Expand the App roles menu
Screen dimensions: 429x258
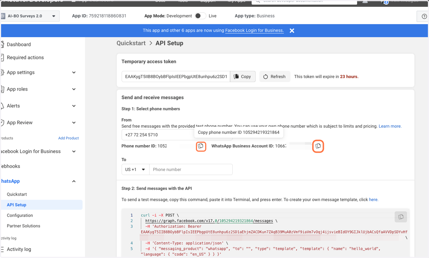(74, 89)
